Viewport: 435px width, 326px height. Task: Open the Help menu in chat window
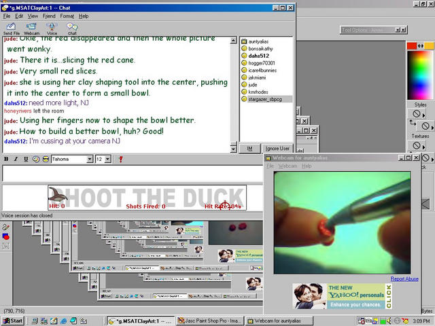point(84,16)
